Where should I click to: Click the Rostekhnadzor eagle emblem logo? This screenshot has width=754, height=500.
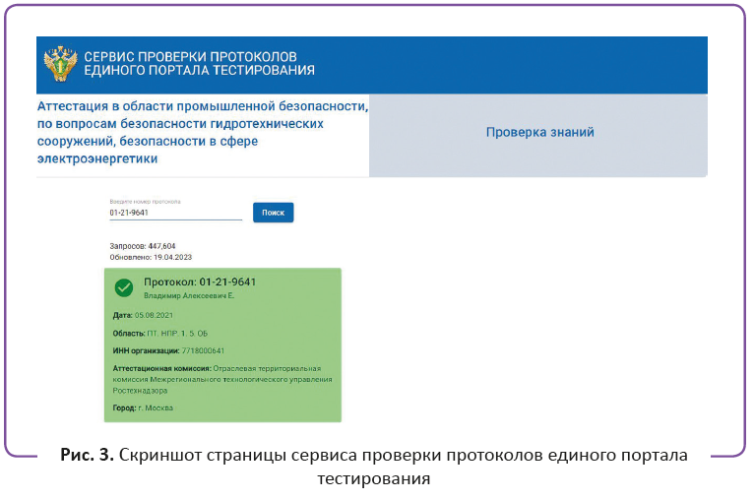[x=60, y=63]
